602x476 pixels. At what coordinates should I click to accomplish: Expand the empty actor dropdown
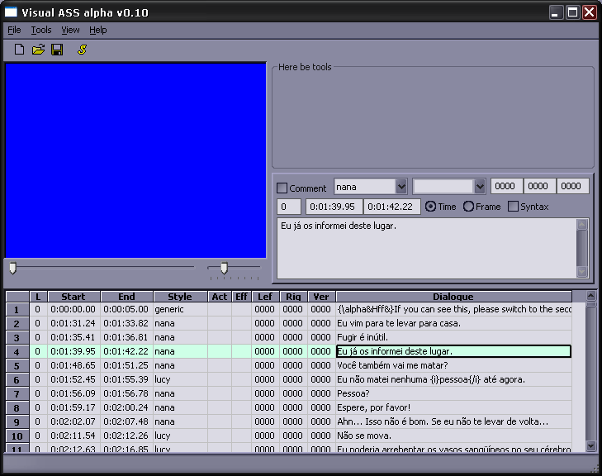480,187
